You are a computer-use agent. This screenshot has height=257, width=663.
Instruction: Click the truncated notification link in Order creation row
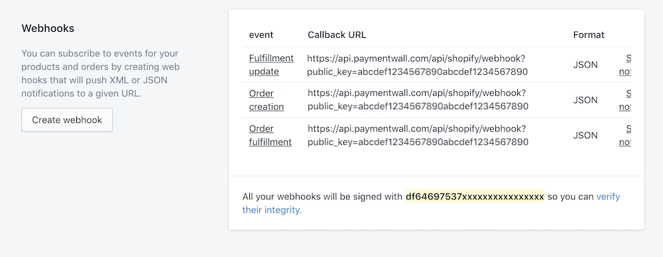point(625,100)
